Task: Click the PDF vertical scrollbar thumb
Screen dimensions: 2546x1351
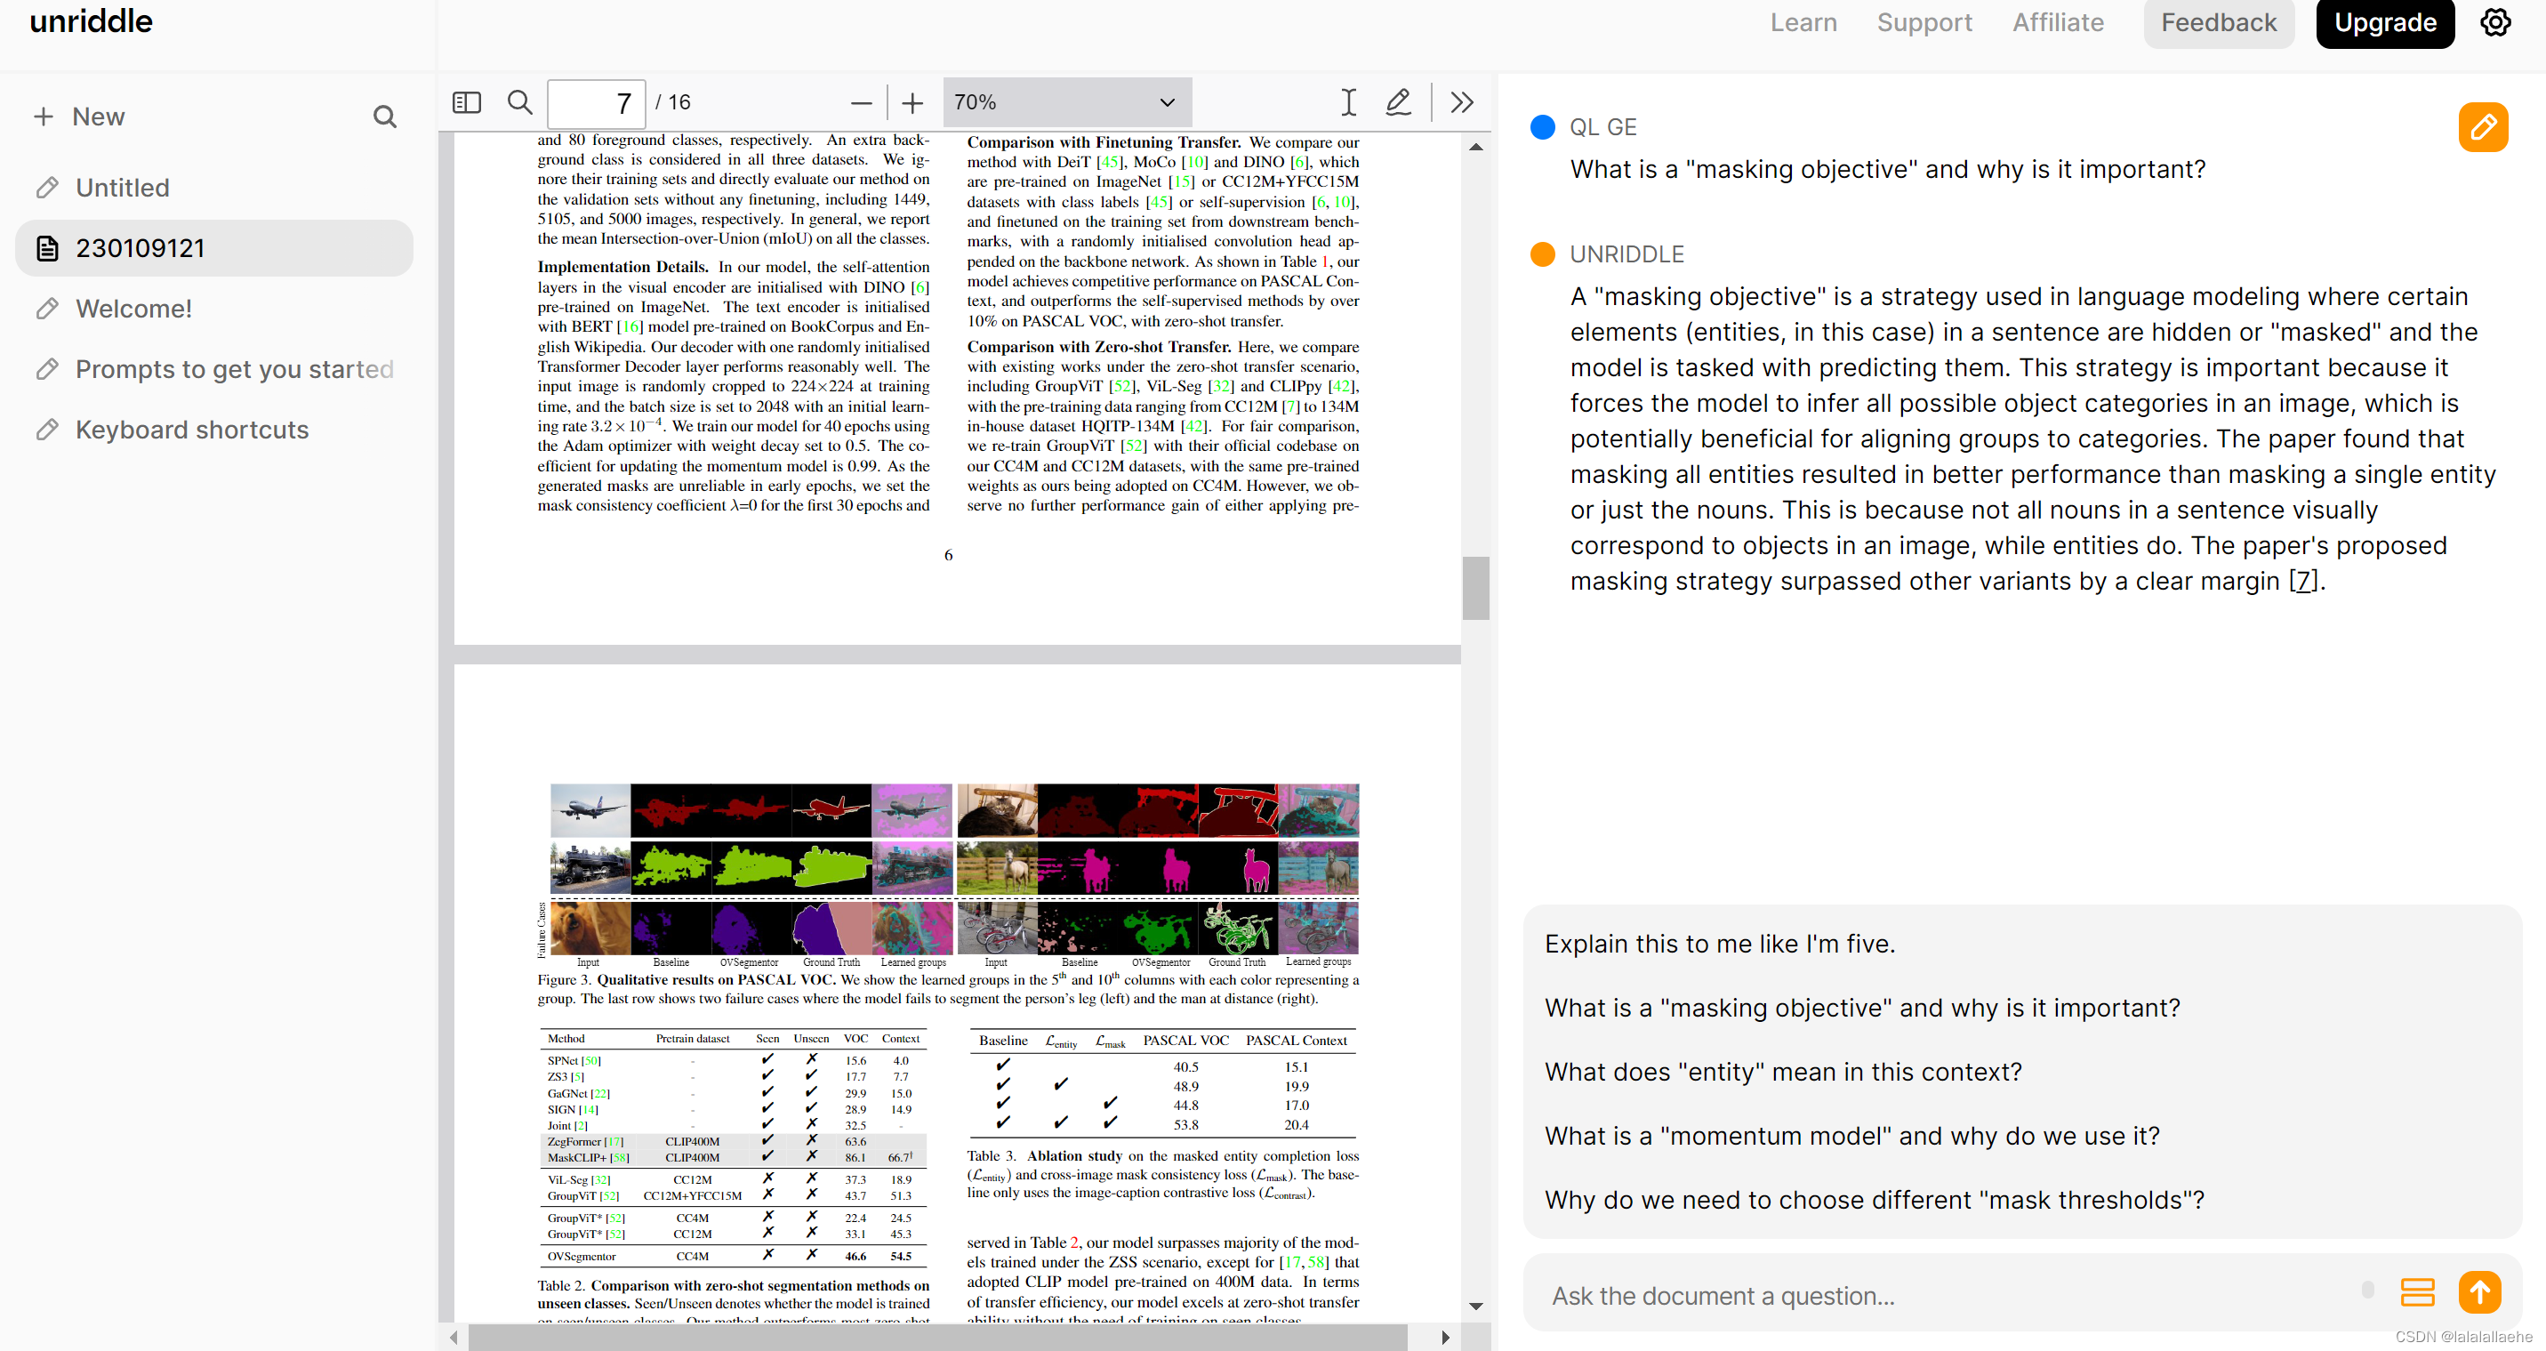Action: [1475, 588]
